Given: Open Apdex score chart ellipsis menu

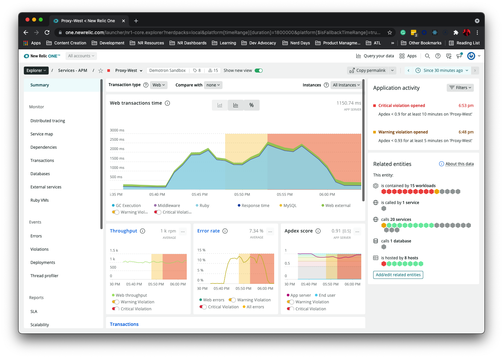Looking at the screenshot, I should pyautogui.click(x=357, y=231).
